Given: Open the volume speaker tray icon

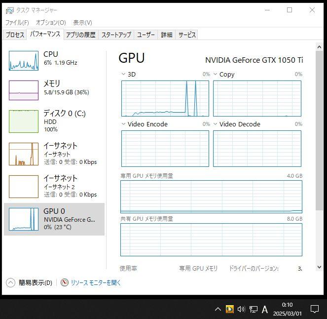Looking at the screenshot, I should (x=241, y=309).
